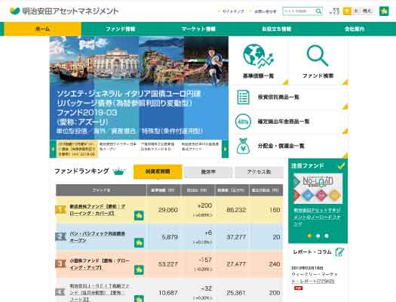The image size is (396, 302).
Task: Click the next arrow of banner carousel
Action: [x=225, y=149]
